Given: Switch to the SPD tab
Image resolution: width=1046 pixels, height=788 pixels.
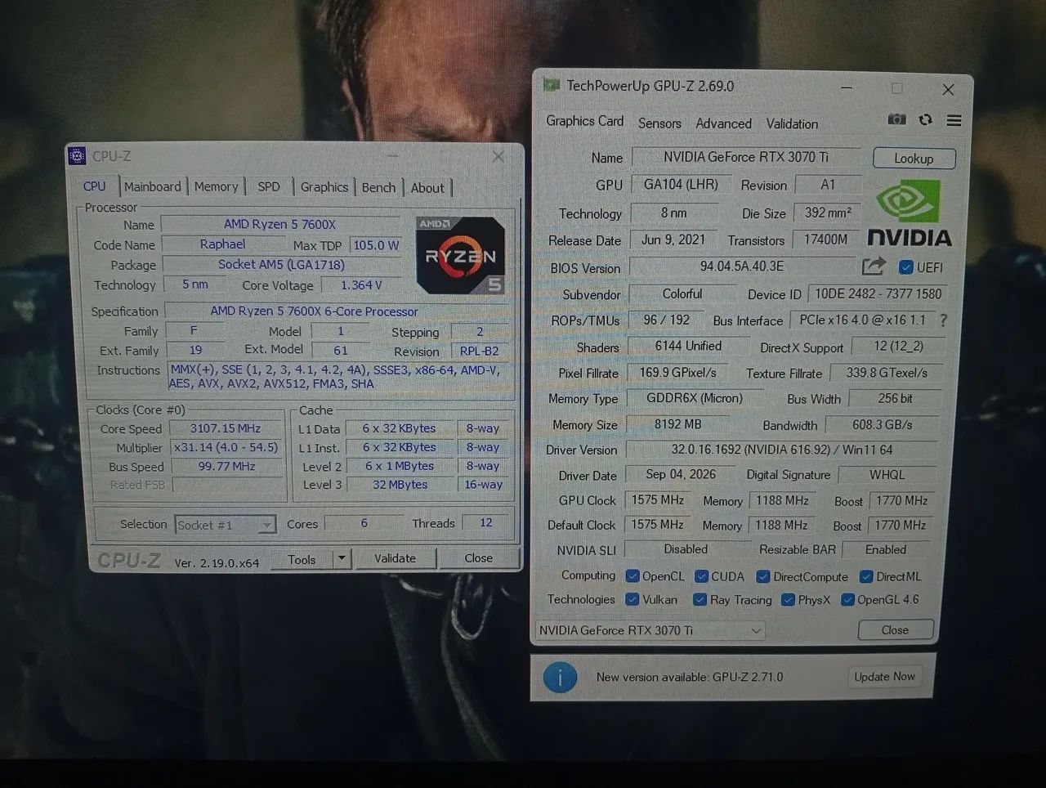Looking at the screenshot, I should click(269, 186).
